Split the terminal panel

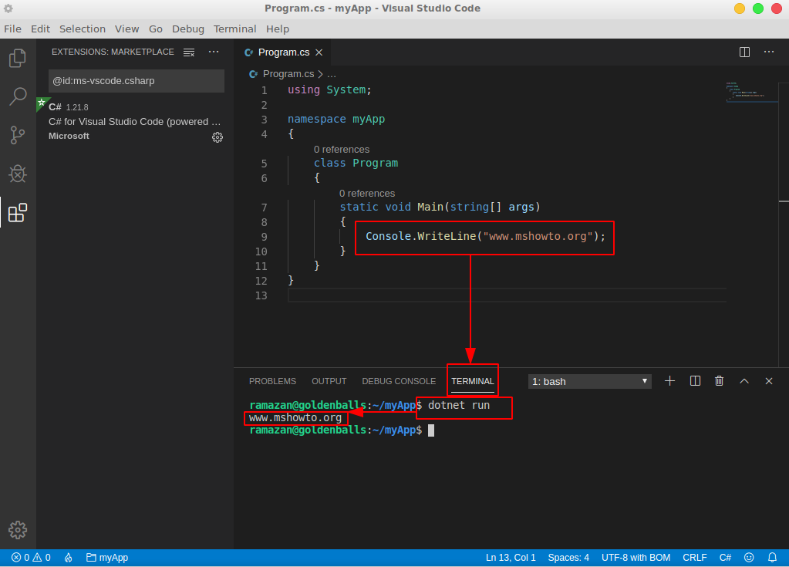pos(695,381)
